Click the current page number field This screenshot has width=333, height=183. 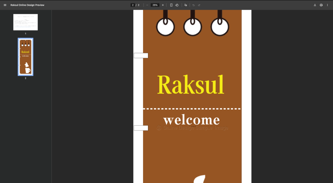(x=133, y=5)
